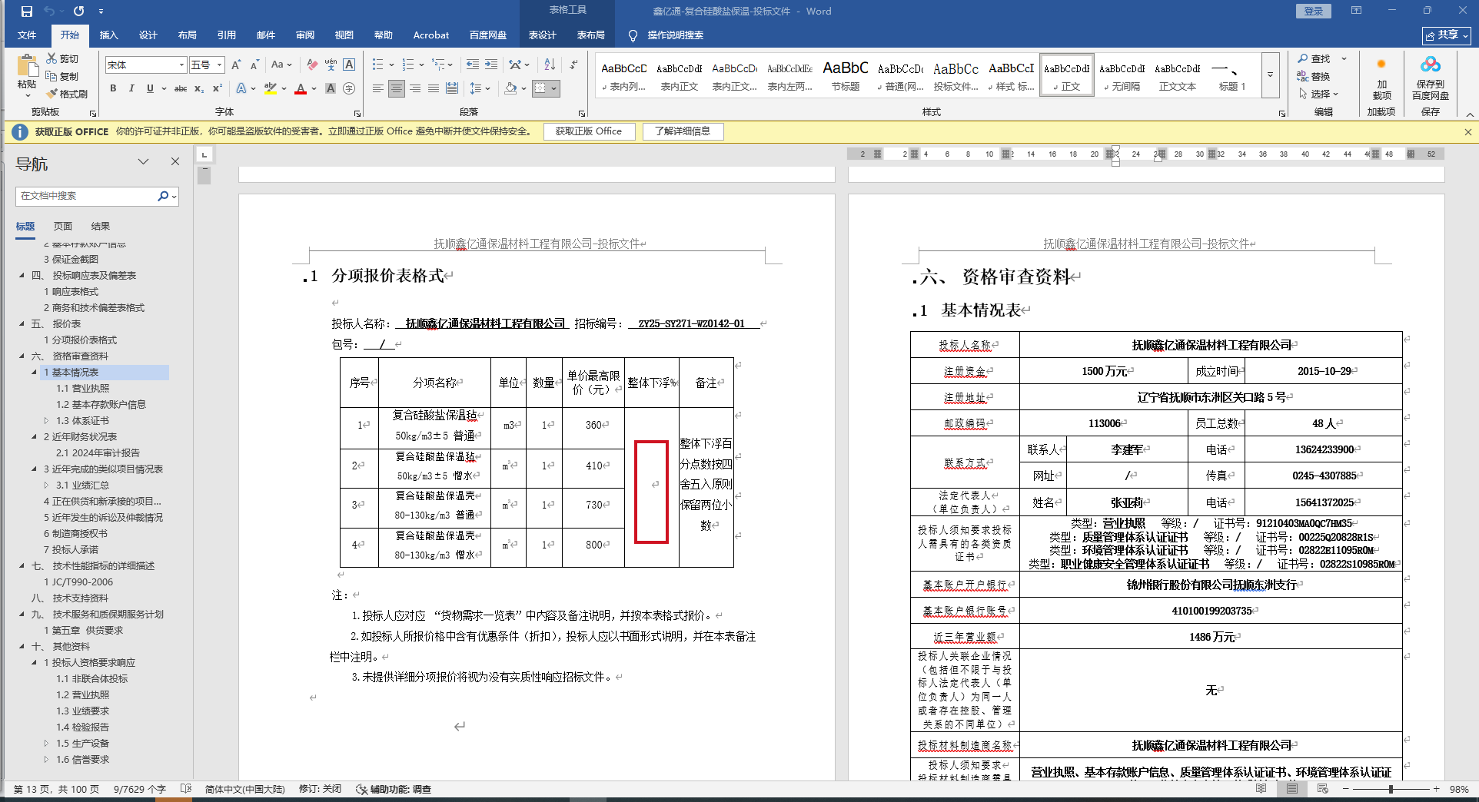This screenshot has height=802, width=1479.
Task: Apply character border icon
Action: 349,65
